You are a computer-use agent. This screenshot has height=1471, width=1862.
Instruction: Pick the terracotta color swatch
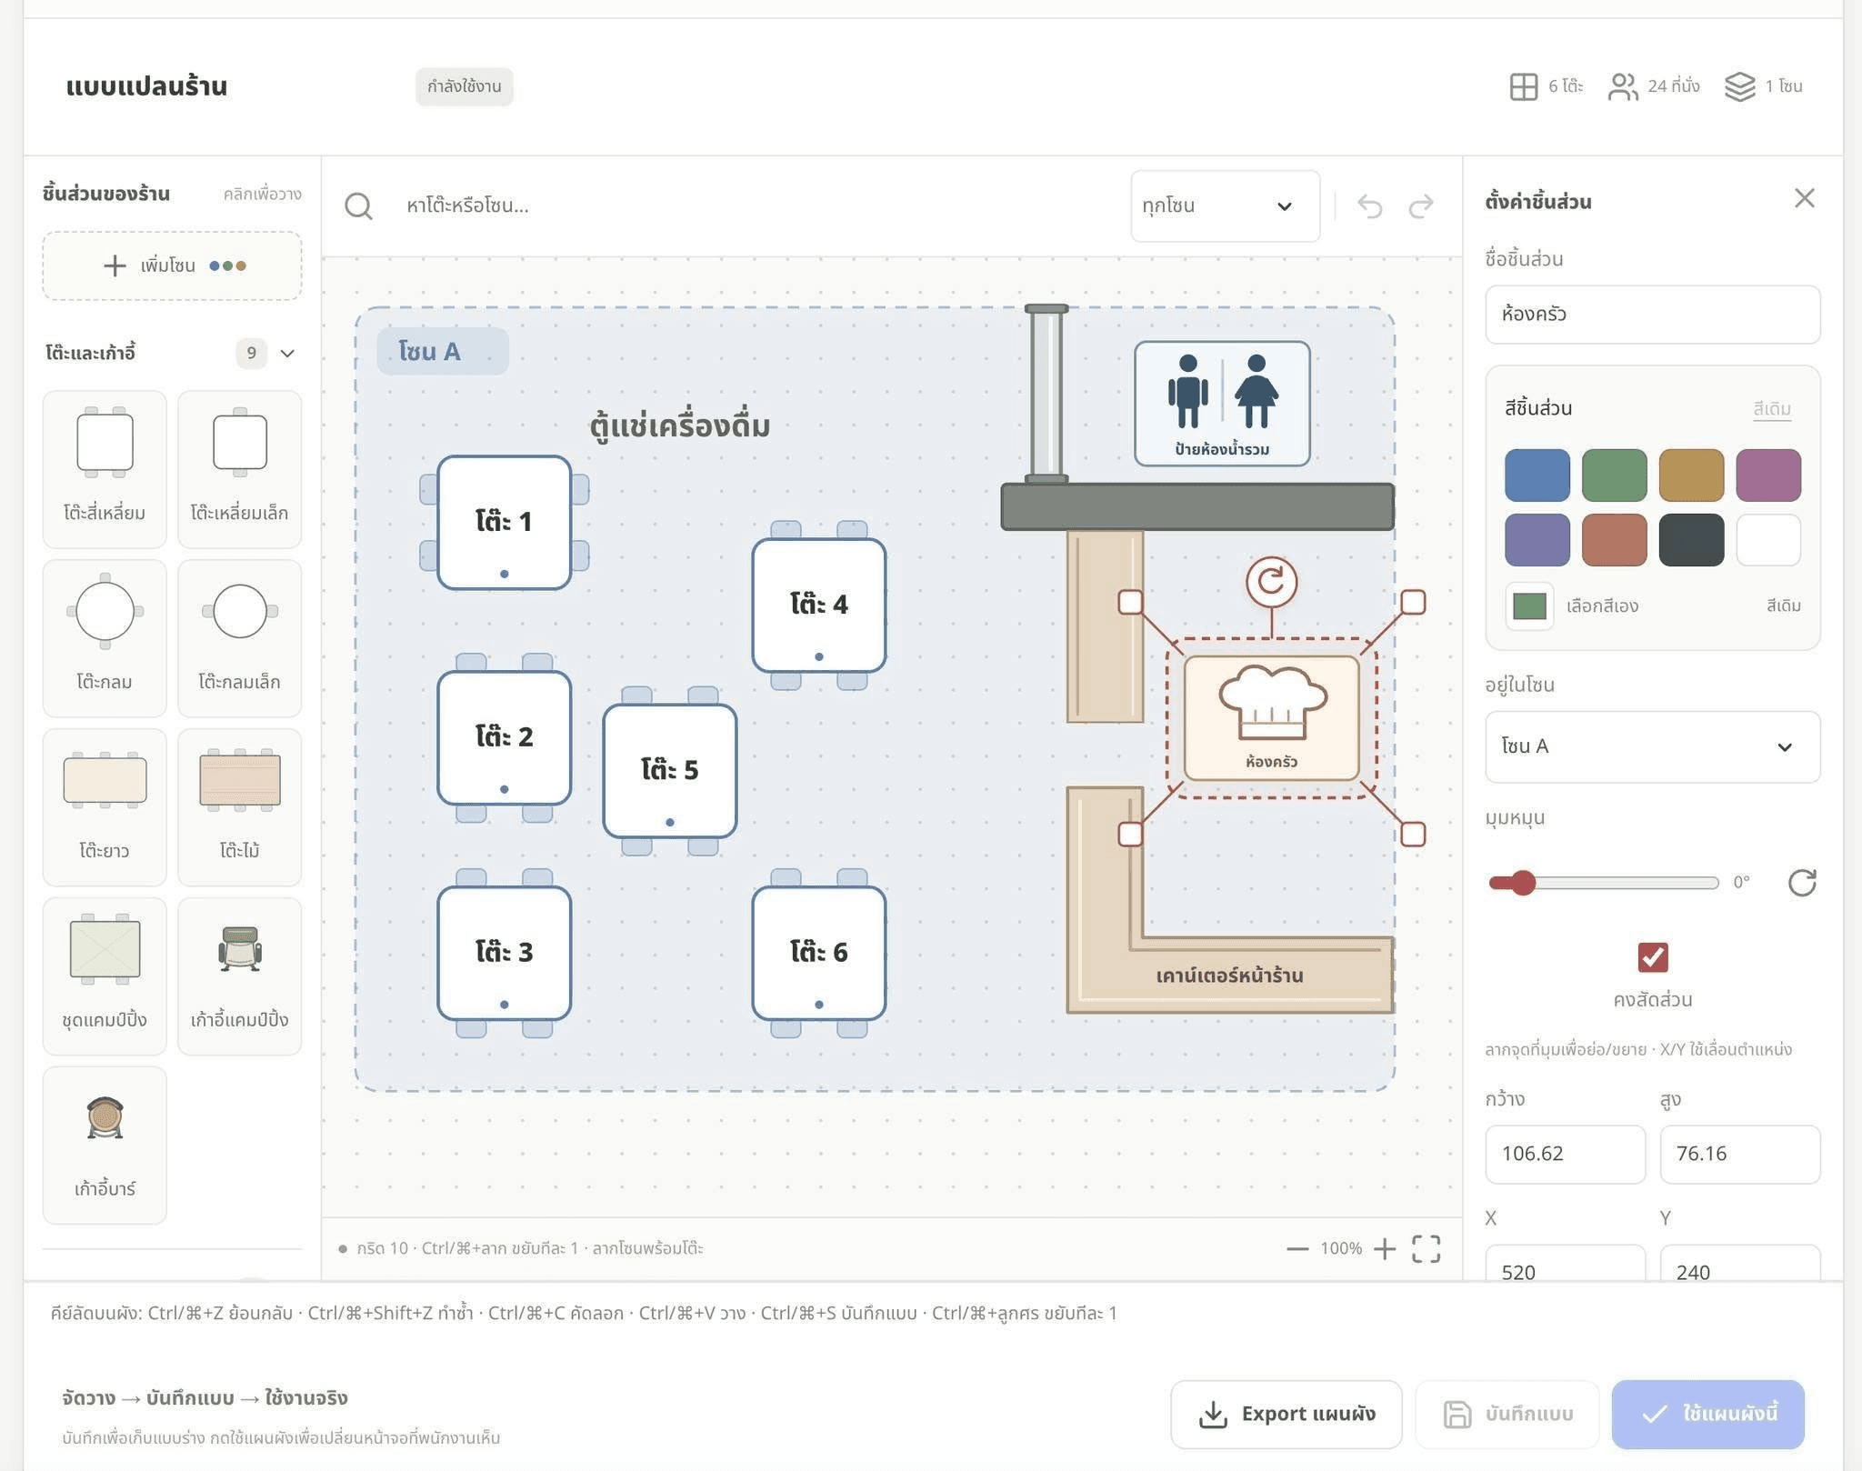[1615, 539]
